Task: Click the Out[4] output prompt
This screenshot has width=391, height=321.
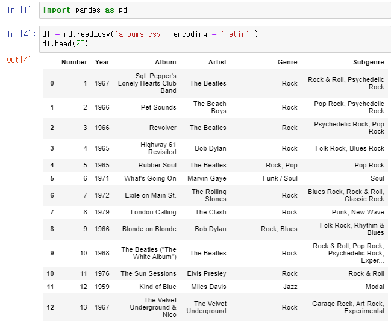Action: pos(22,60)
